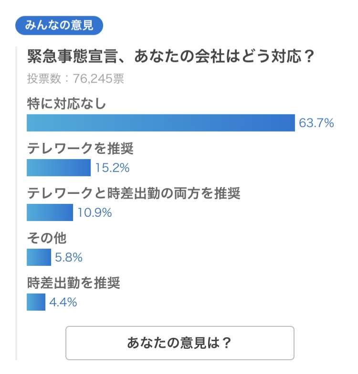Select the 特に対応なし option label
The image size is (358, 374).
[66, 103]
